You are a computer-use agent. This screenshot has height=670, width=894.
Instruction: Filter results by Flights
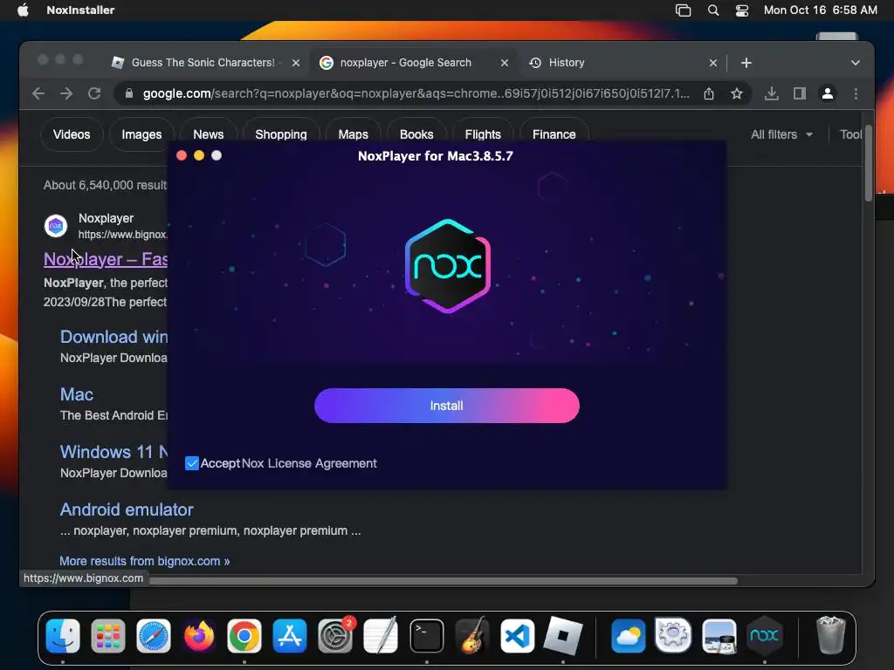[x=483, y=134]
